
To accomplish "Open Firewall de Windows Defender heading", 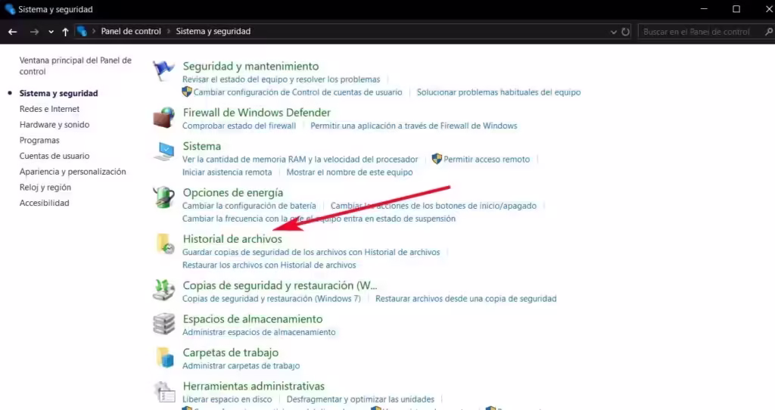I will pos(257,113).
